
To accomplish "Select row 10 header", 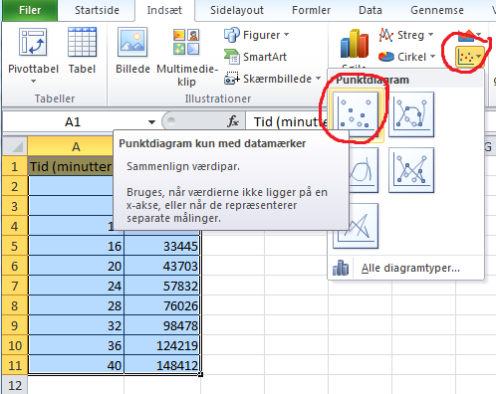I will tap(15, 345).
